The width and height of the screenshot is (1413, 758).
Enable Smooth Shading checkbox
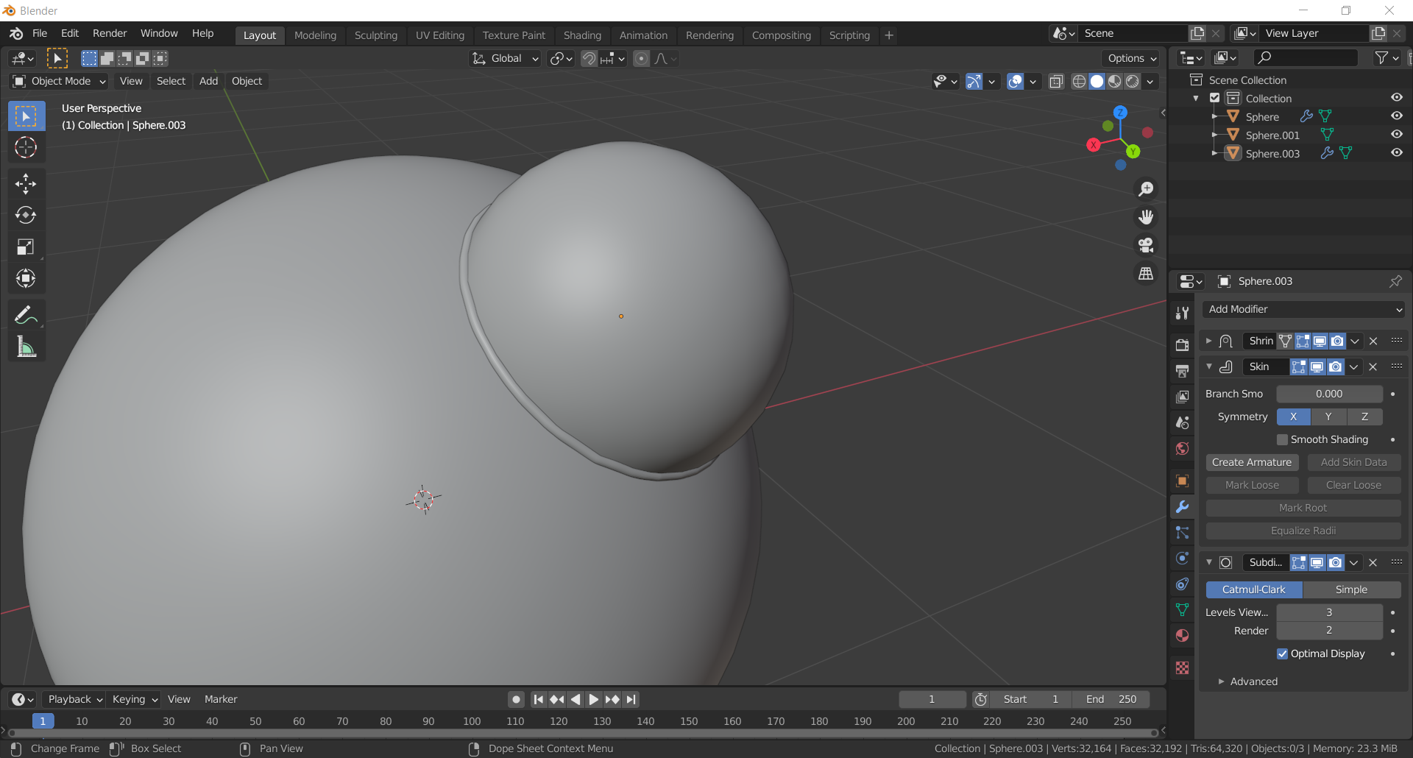[x=1283, y=439]
